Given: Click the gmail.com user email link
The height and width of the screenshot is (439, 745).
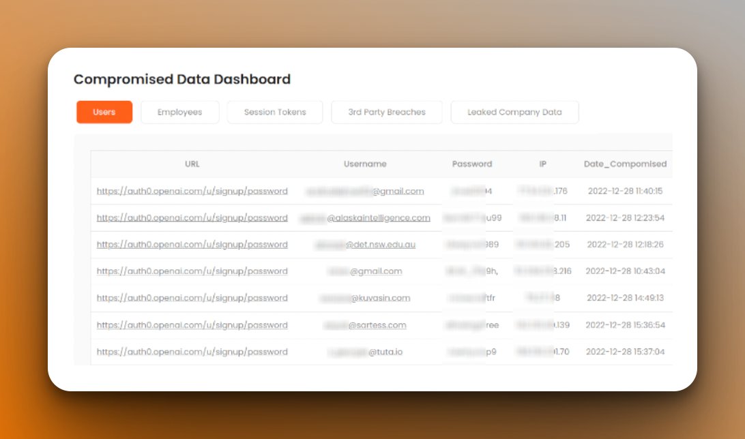Looking at the screenshot, I should pos(365,192).
